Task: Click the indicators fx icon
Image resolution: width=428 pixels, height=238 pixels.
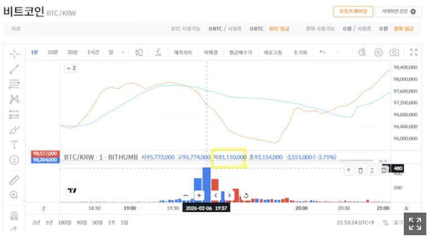Action: [158, 52]
